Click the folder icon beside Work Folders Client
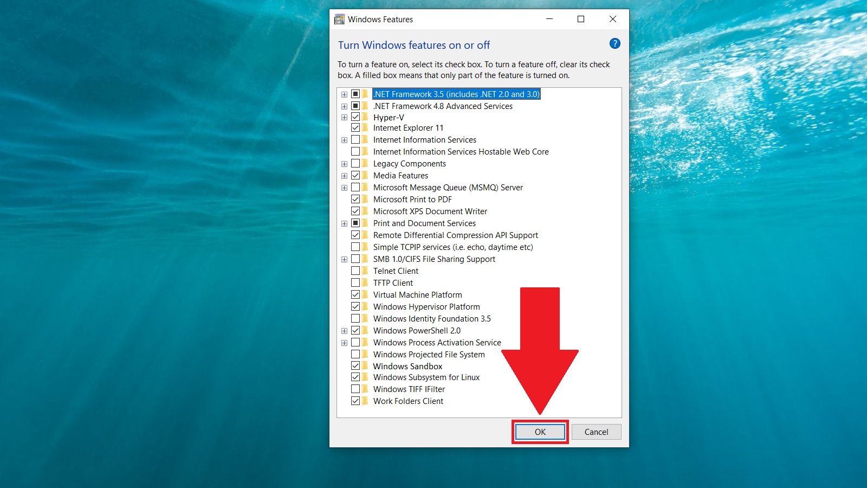867x488 pixels. pyautogui.click(x=366, y=401)
